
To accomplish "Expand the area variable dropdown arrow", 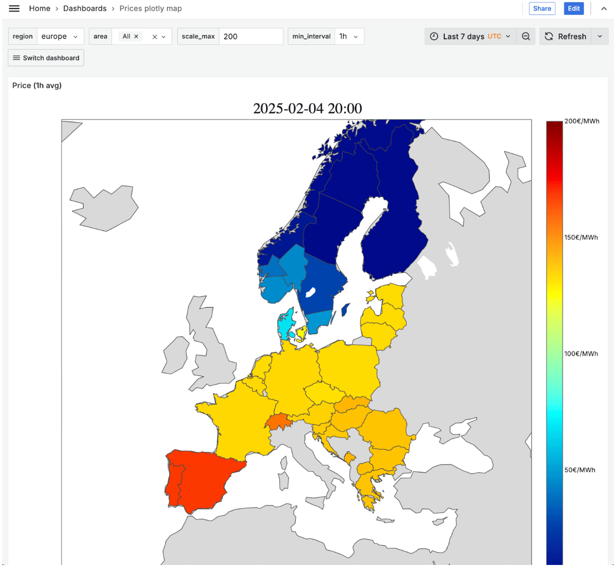I will pos(164,37).
